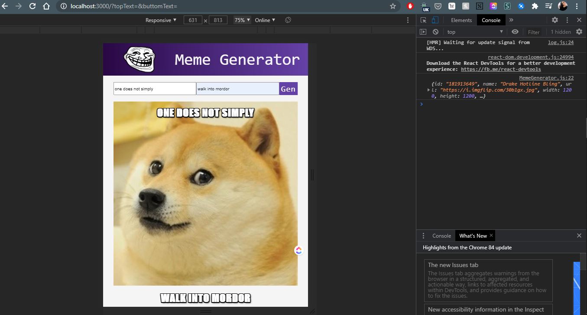Screen dimensions: 587x315
Task: Bookmark this page with the star
Action: click(x=393, y=6)
